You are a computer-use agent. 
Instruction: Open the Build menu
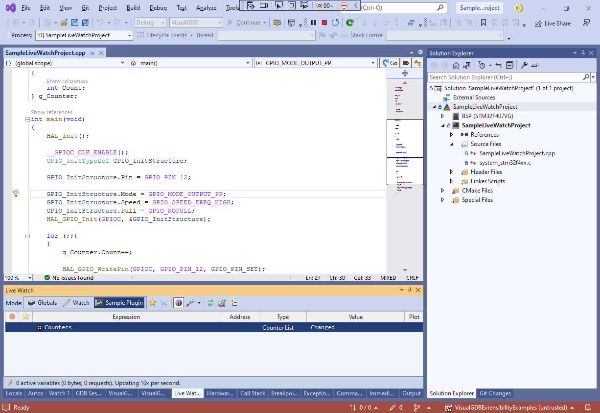coord(133,8)
